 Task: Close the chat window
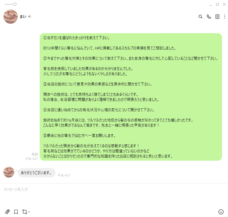(x=224, y=4)
